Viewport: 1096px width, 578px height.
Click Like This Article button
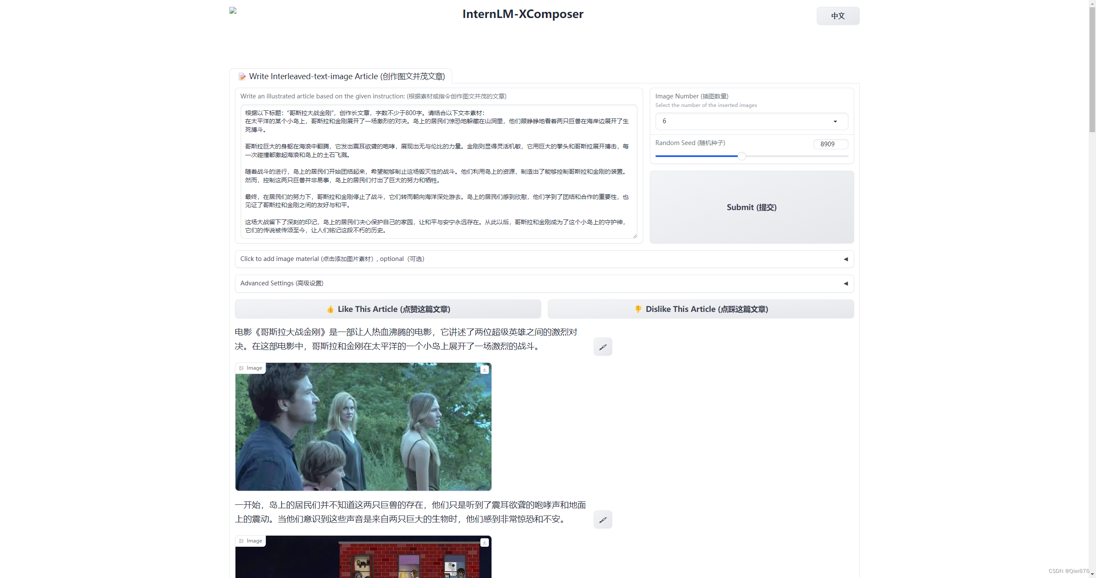(388, 309)
